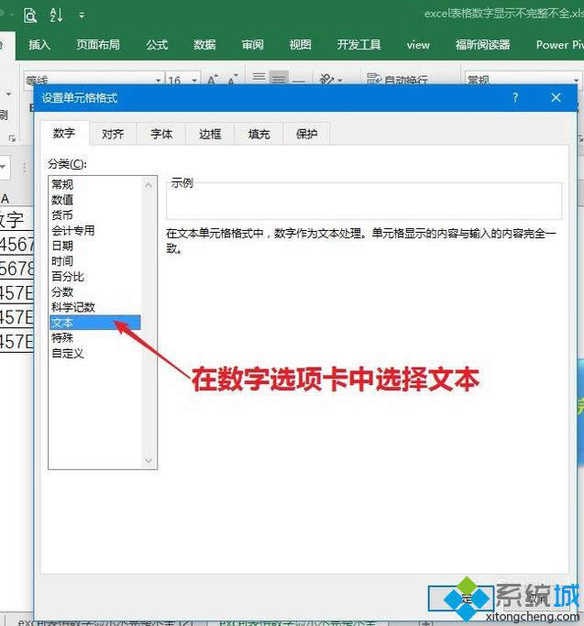Open the view ribbon tab
The width and height of the screenshot is (584, 626).
(x=418, y=45)
